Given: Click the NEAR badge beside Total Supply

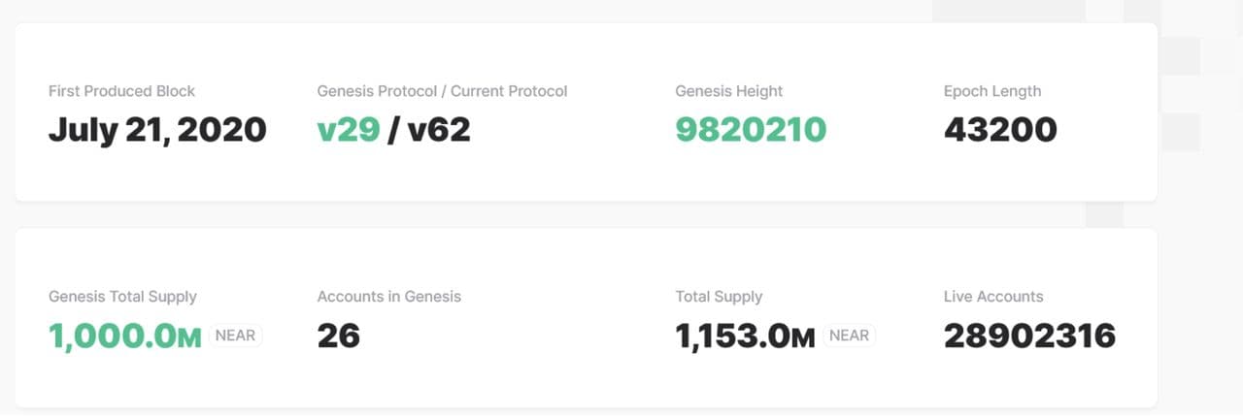Looking at the screenshot, I should (x=849, y=336).
